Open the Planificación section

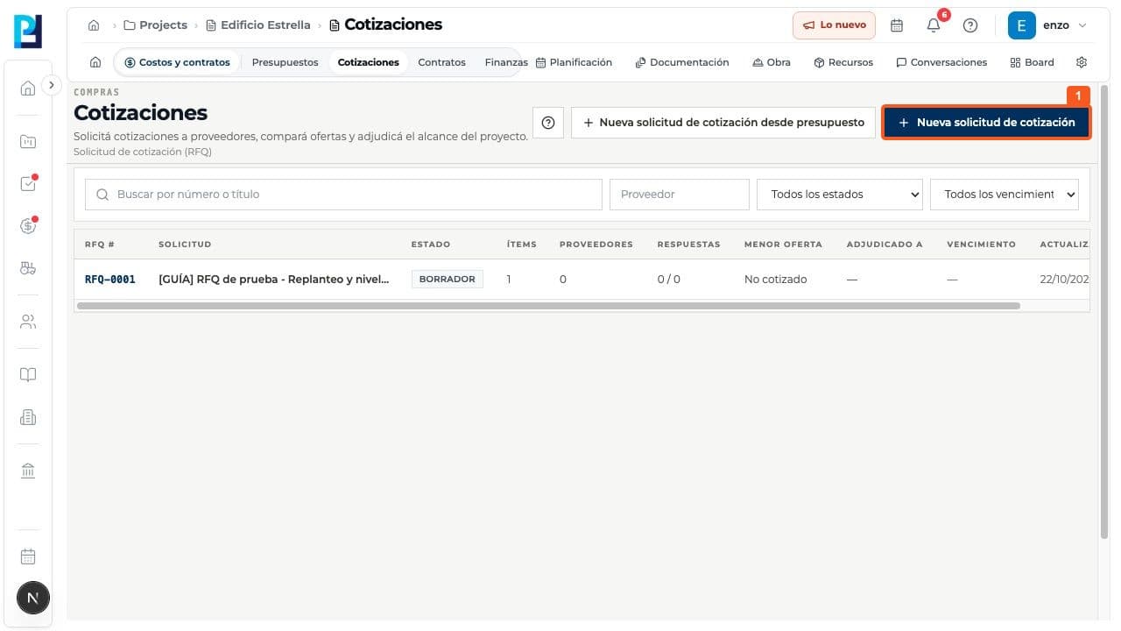tap(574, 62)
